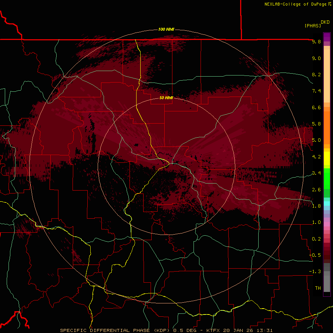
Task: Click the 1.0 scale value
Action: click(316, 222)
